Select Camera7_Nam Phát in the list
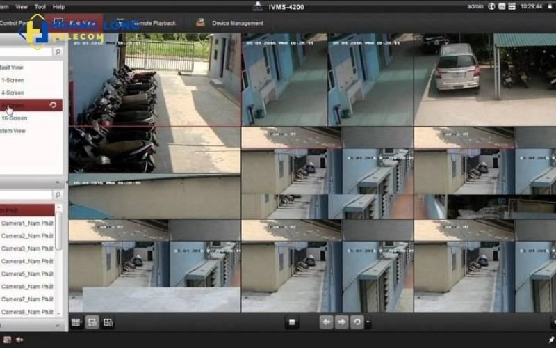This screenshot has width=556, height=348. click(27, 299)
